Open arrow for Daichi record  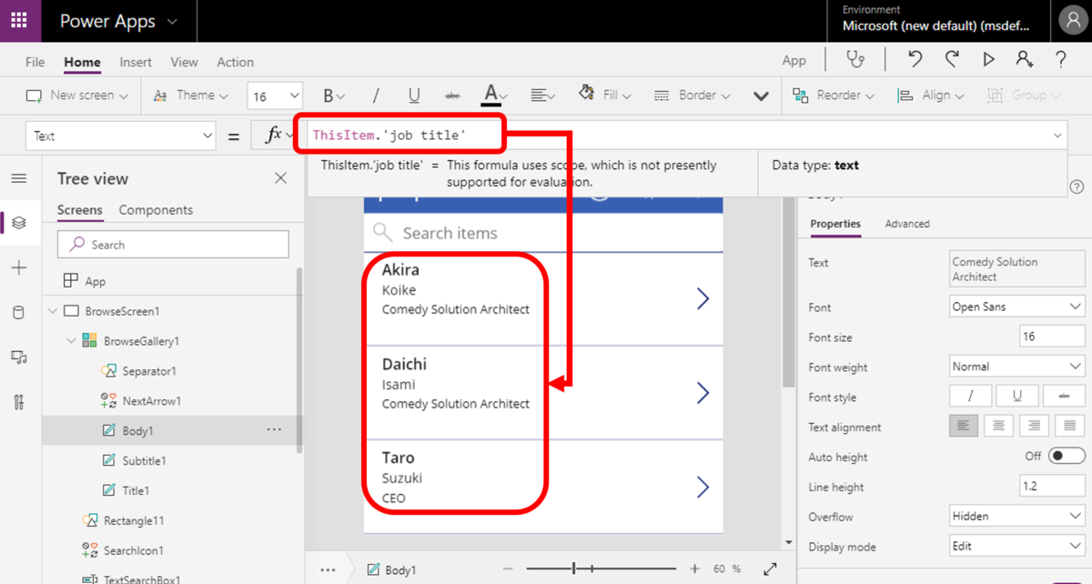703,392
